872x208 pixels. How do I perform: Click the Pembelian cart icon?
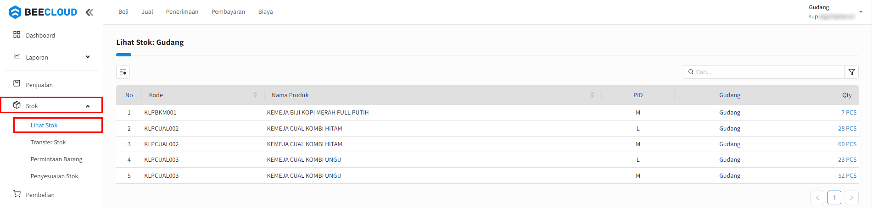click(17, 194)
